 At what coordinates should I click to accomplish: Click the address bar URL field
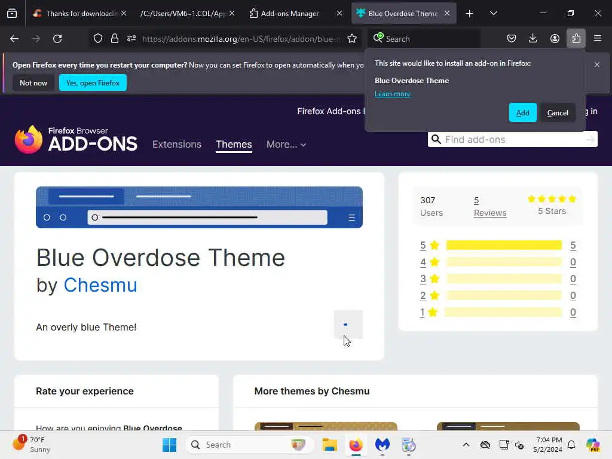pos(241,39)
